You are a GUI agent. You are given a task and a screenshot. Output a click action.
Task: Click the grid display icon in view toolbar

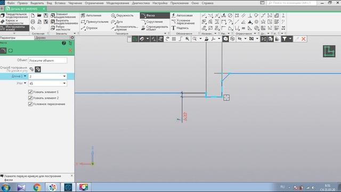[x=174, y=39]
